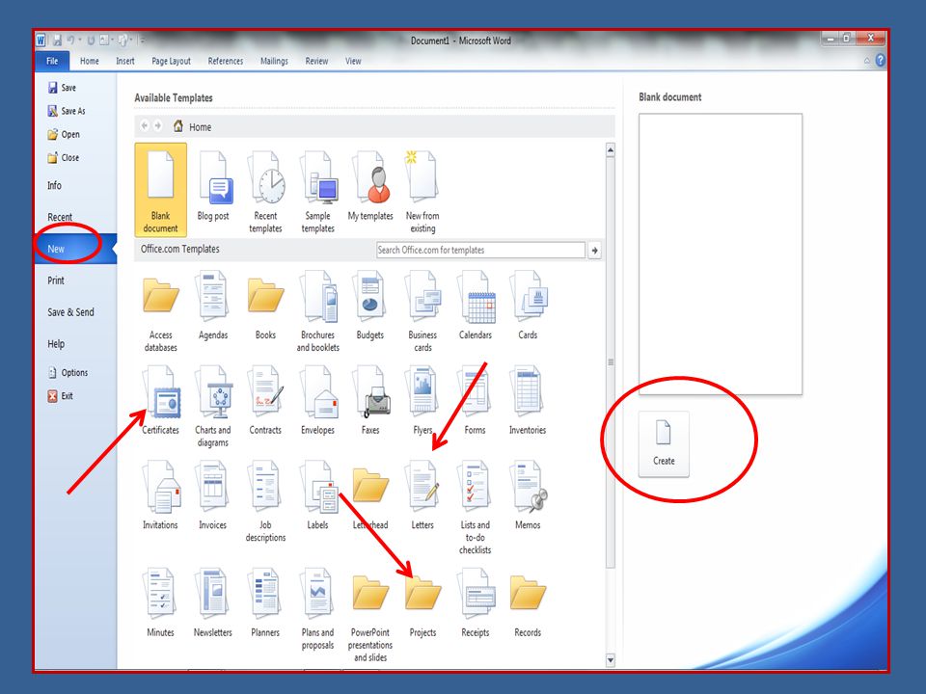Screen dimensions: 926x694
Task: Open Word Options
Action: (68, 373)
